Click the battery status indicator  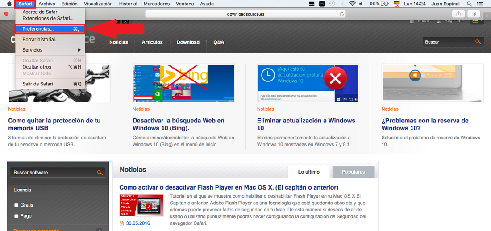[379, 4]
